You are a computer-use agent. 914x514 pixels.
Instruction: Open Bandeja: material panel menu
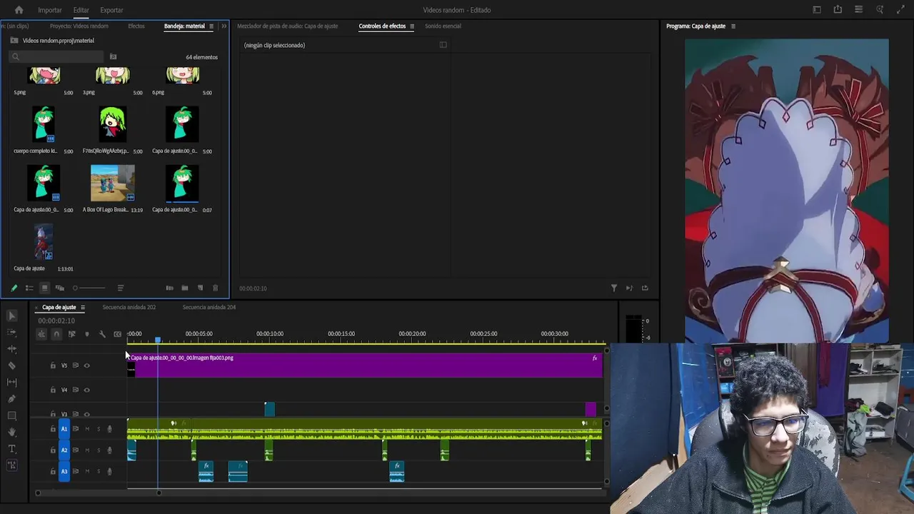tap(211, 26)
